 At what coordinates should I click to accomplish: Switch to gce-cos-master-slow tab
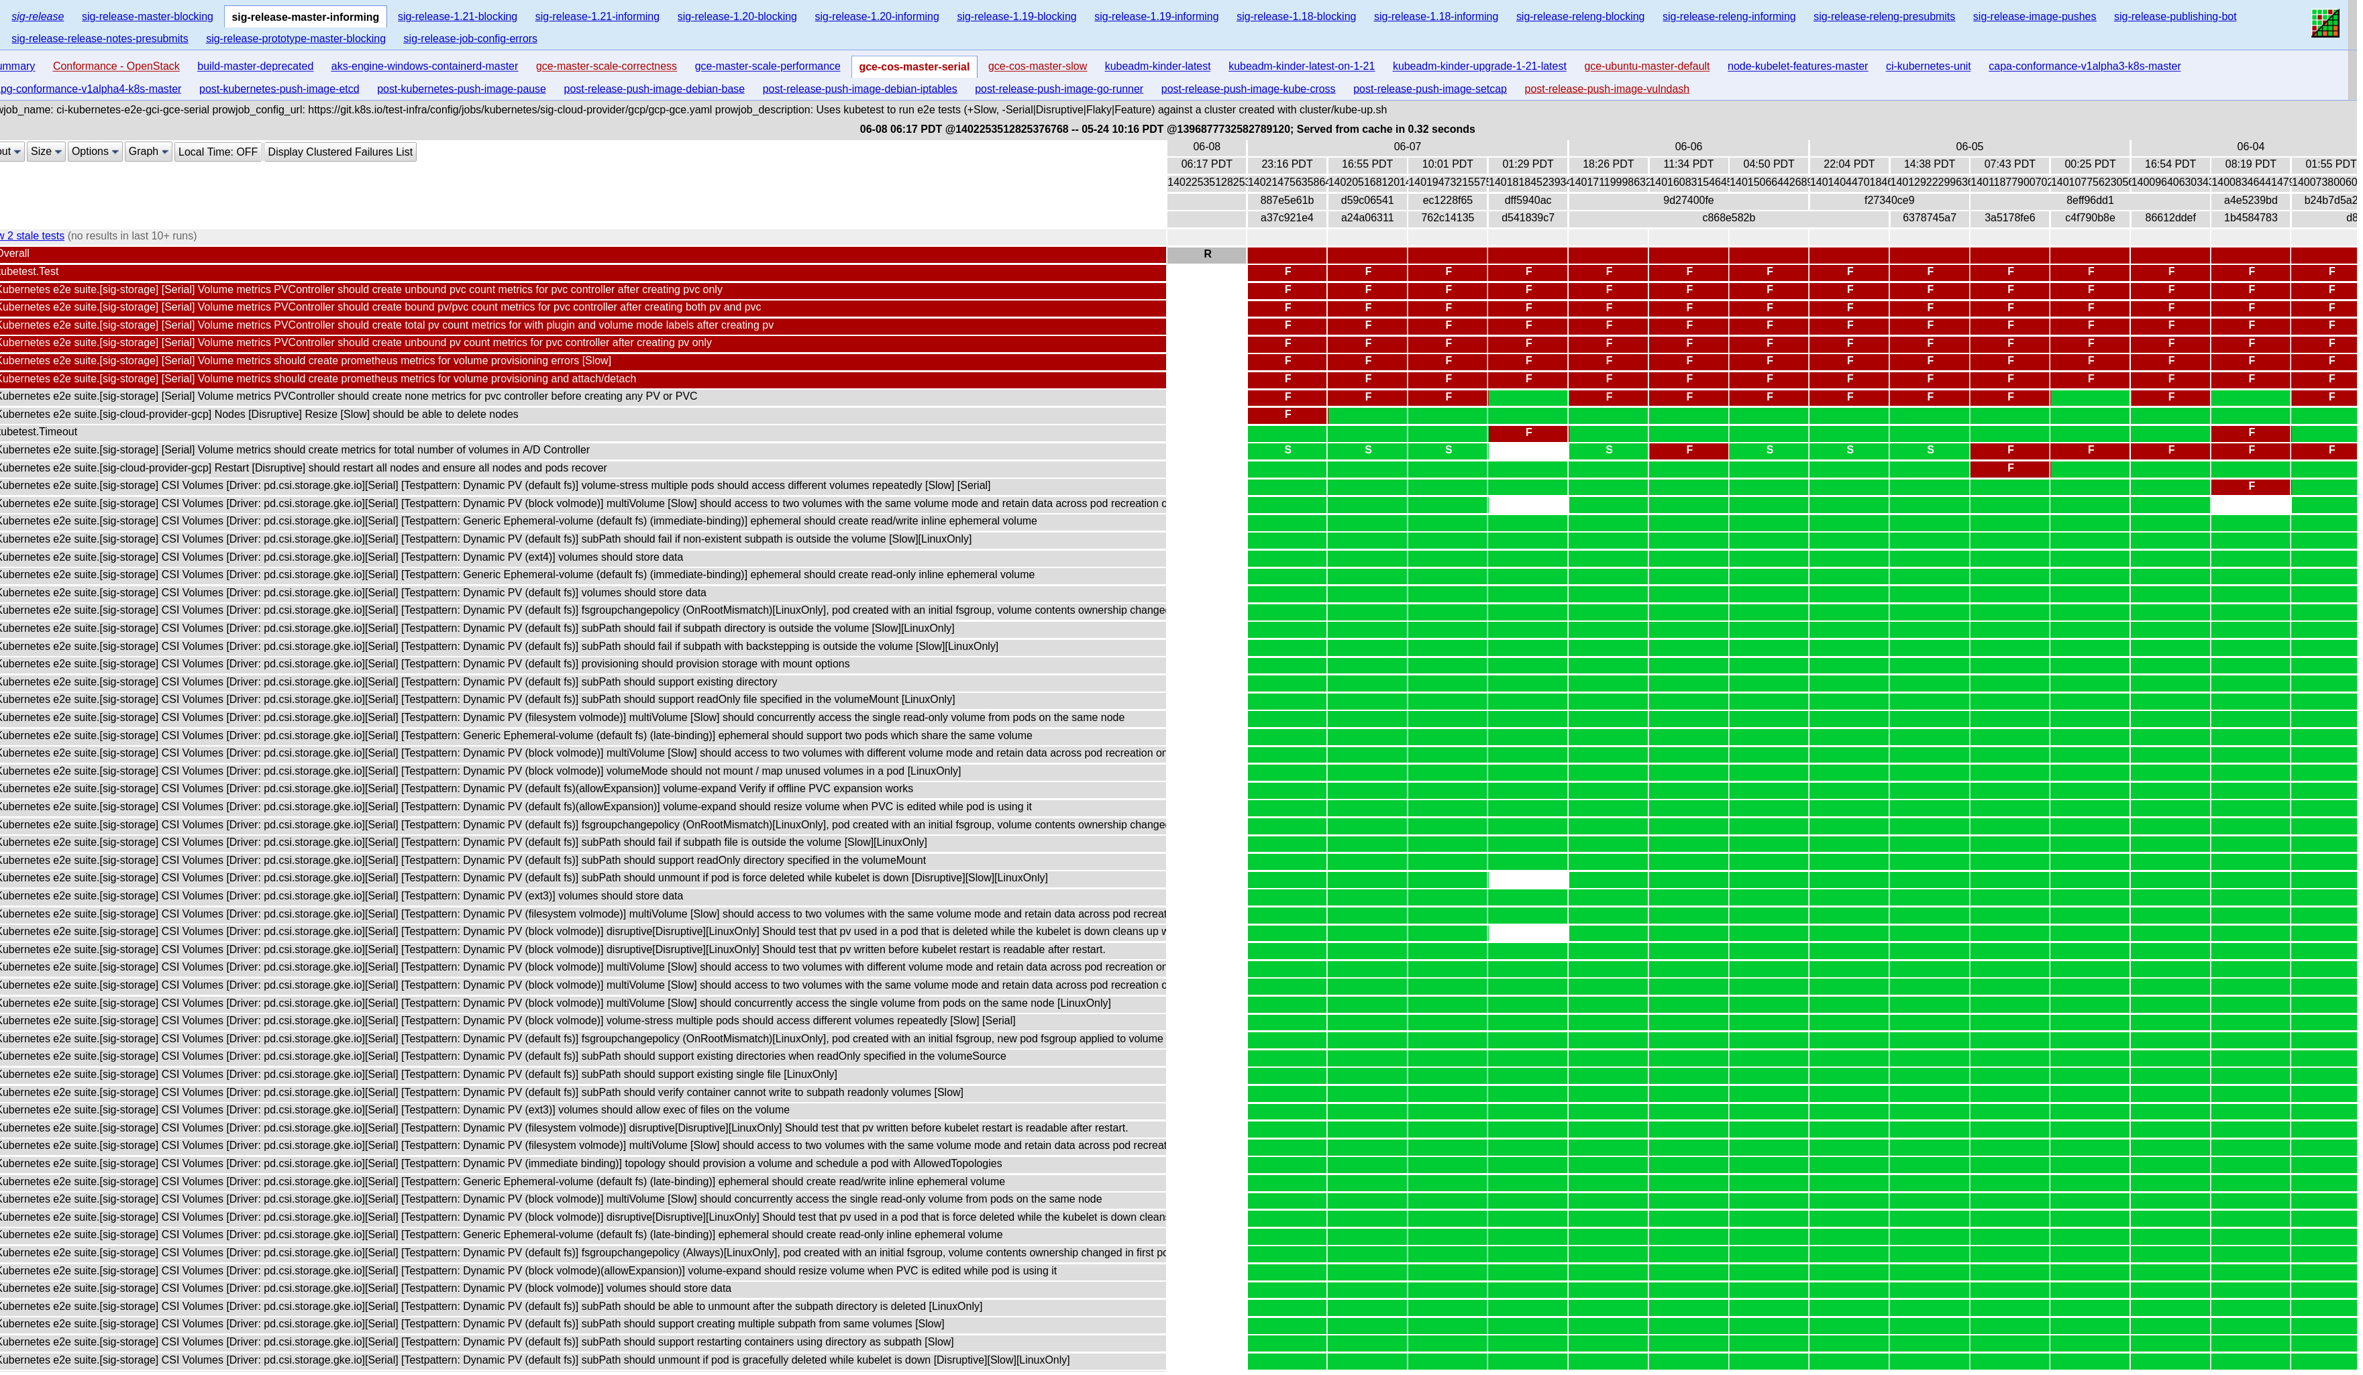tap(1038, 66)
